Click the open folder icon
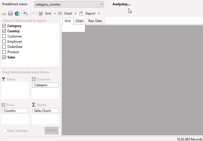 coord(4,13)
